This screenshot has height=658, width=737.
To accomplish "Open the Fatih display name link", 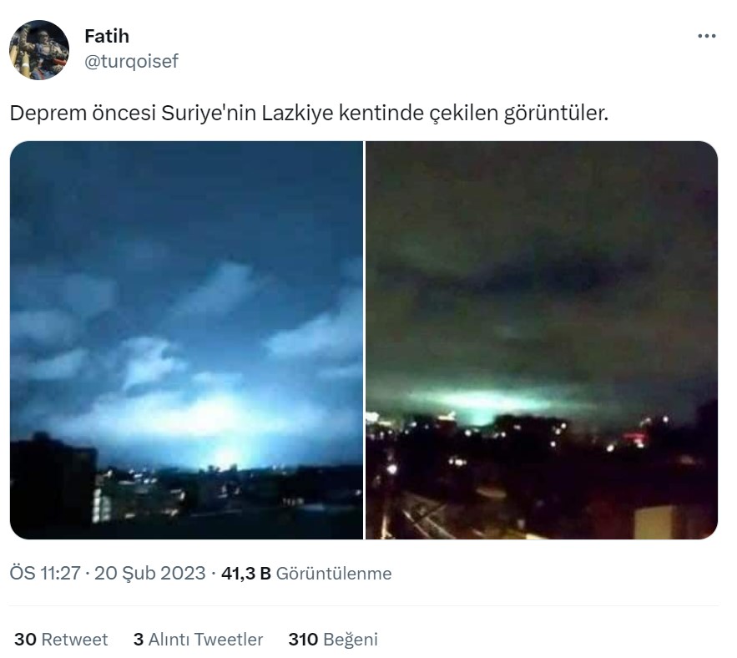I will (107, 36).
